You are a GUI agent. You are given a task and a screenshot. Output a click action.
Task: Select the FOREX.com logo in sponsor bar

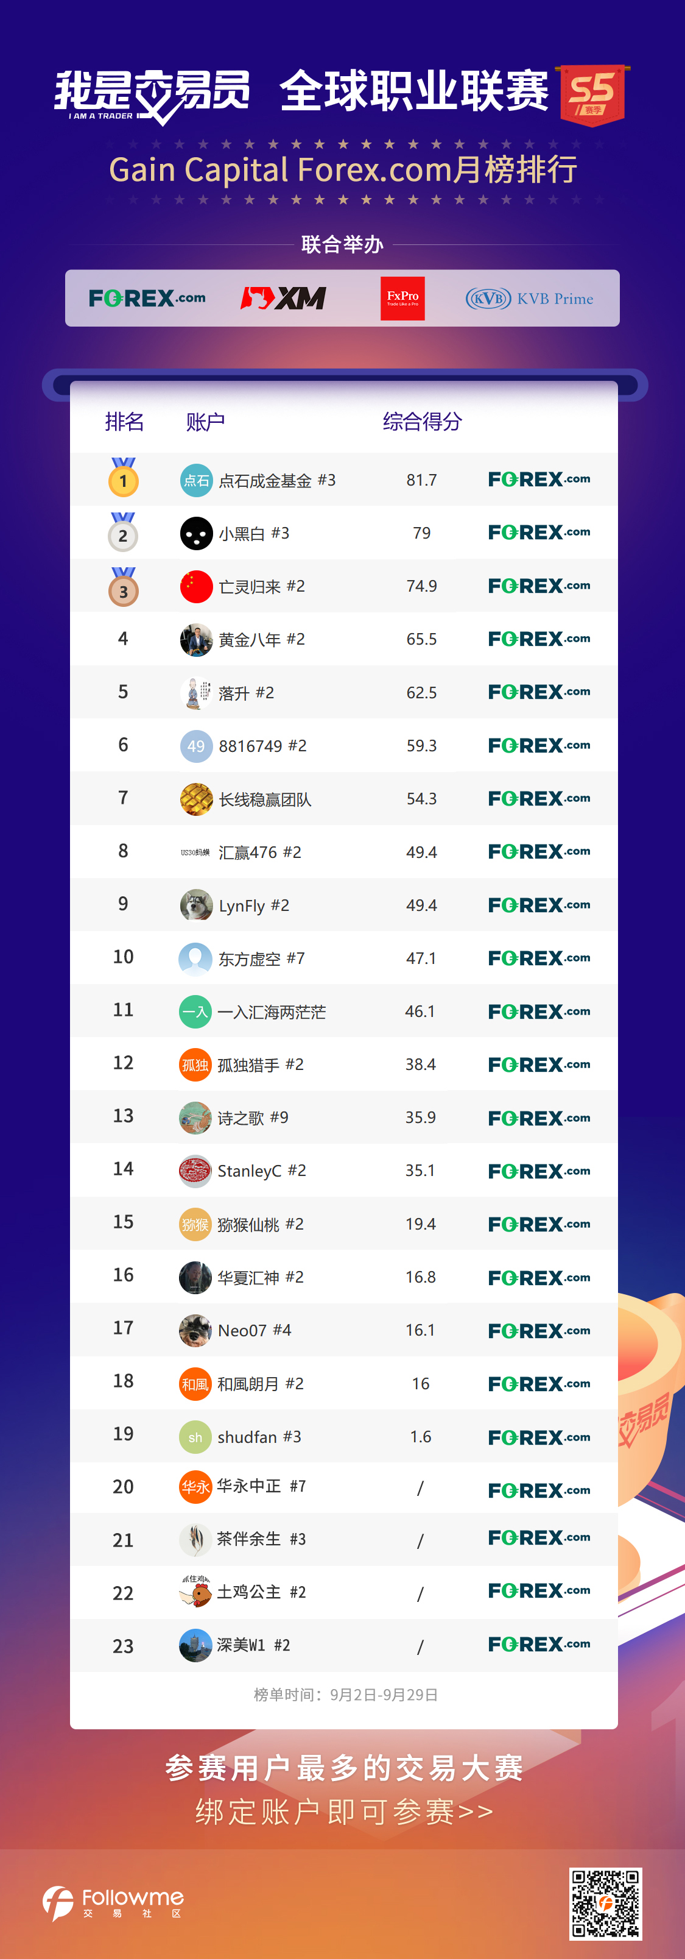pos(147,298)
